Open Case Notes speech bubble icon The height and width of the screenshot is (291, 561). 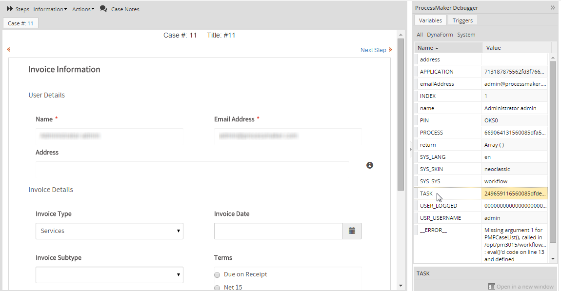pos(103,9)
